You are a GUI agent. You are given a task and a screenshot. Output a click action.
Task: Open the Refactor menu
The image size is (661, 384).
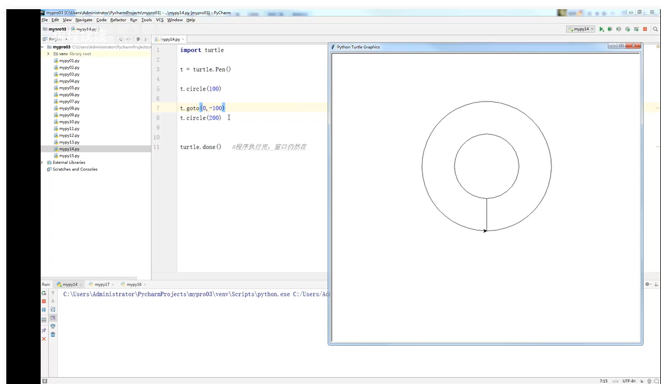(x=118, y=20)
